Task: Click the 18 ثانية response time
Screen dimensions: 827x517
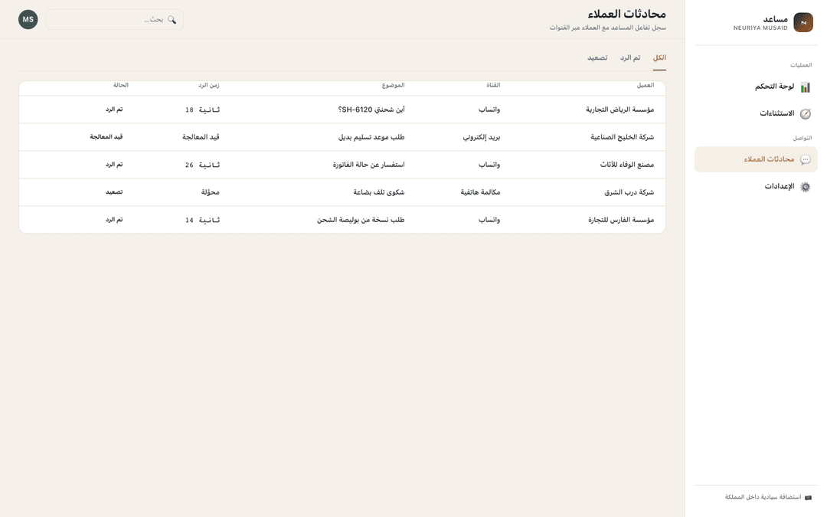Action: pos(202,110)
